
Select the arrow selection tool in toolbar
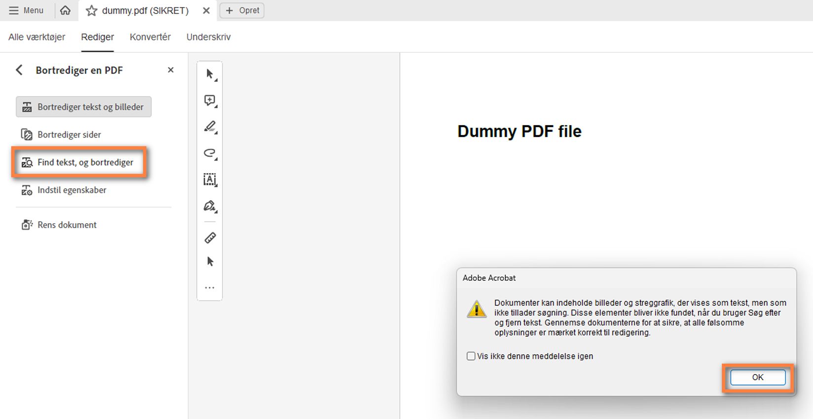(x=210, y=74)
